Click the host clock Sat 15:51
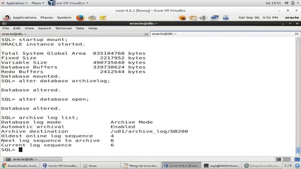This screenshot has height=169, width=301. [x=273, y=3]
